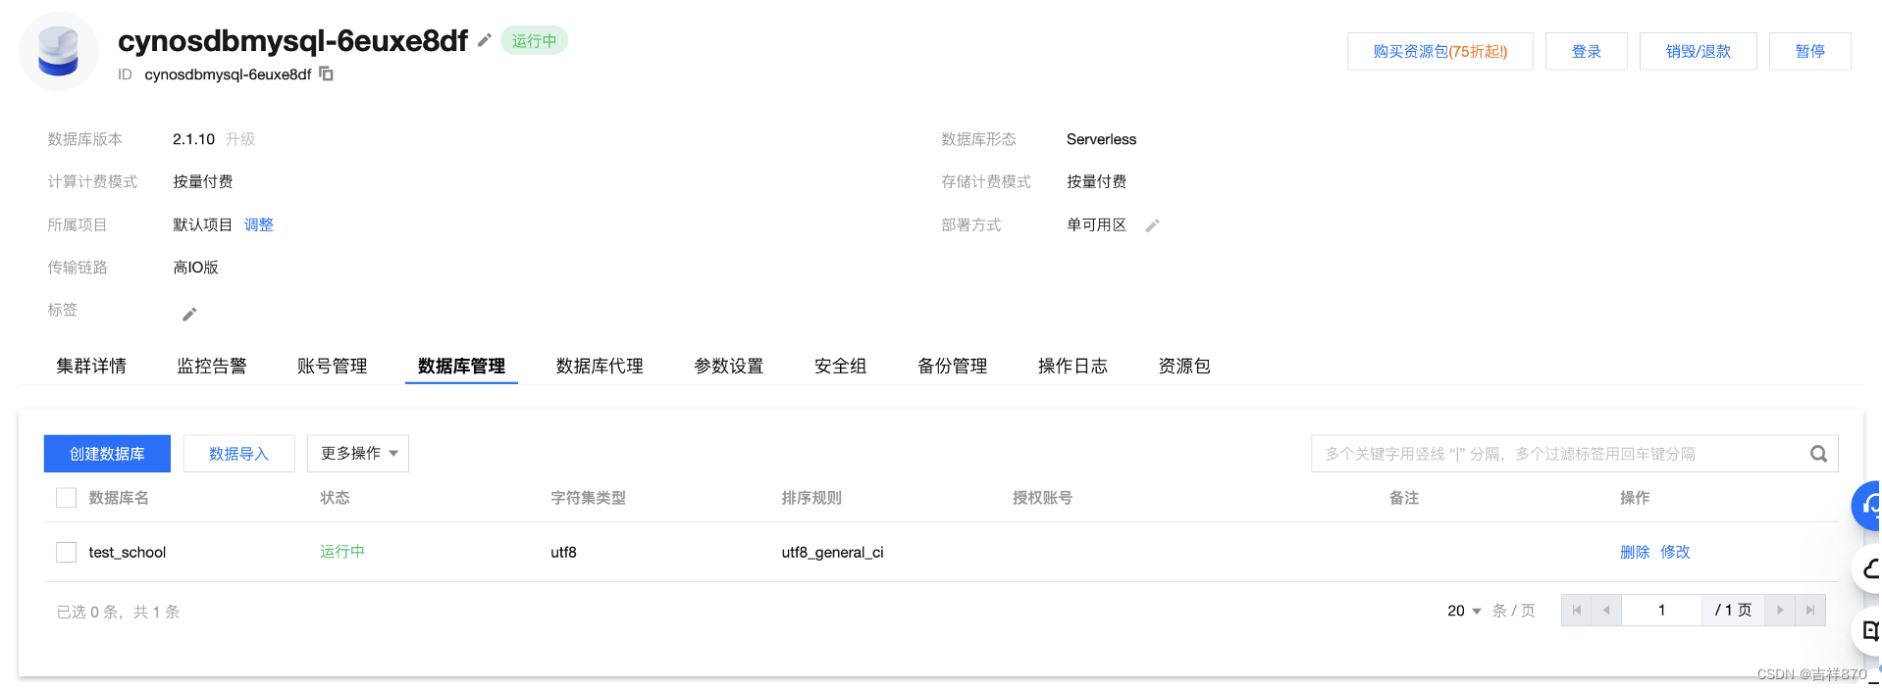Switch to the 数据库代理 tab
Image resolution: width=1882 pixels, height=690 pixels.
pos(600,366)
